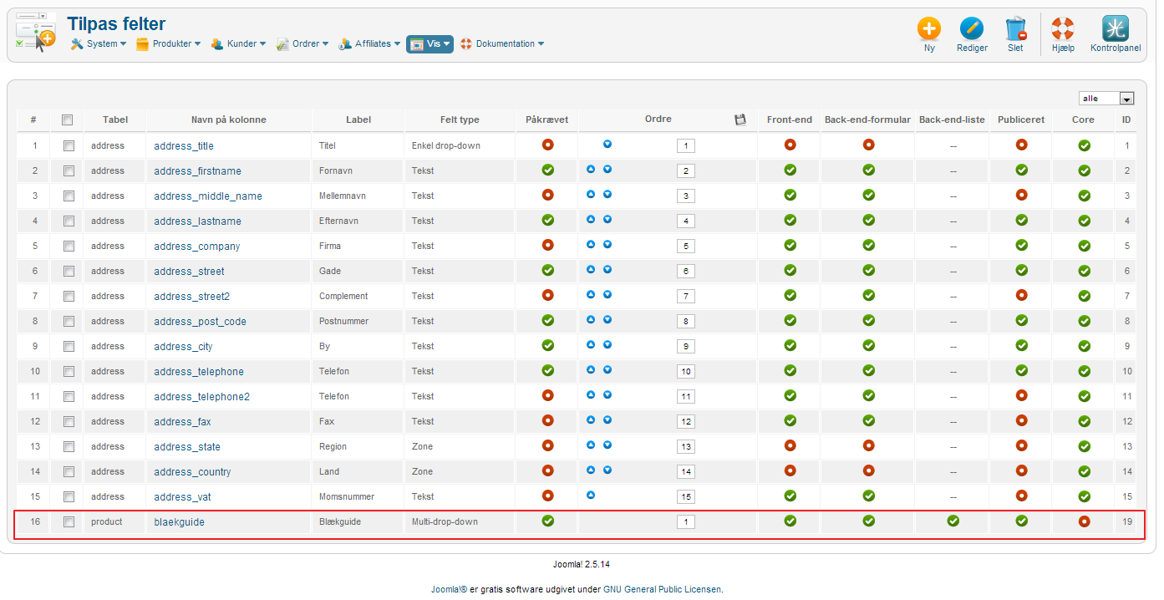The image size is (1164, 600).
Task: Move address_vat up with arrow icon
Action: click(x=591, y=496)
